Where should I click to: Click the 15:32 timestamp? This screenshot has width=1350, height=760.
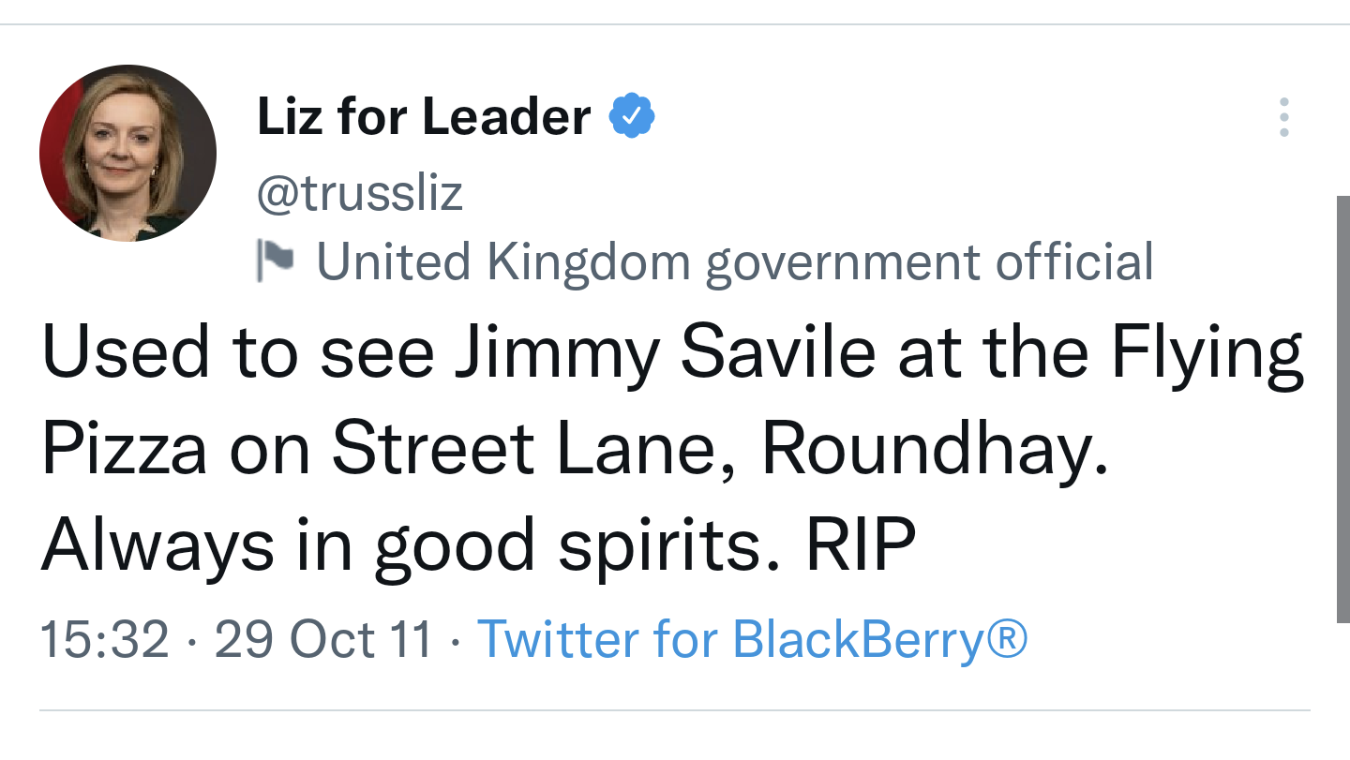pos(105,639)
